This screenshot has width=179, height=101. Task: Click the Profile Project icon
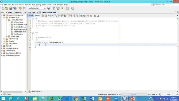click(73, 8)
